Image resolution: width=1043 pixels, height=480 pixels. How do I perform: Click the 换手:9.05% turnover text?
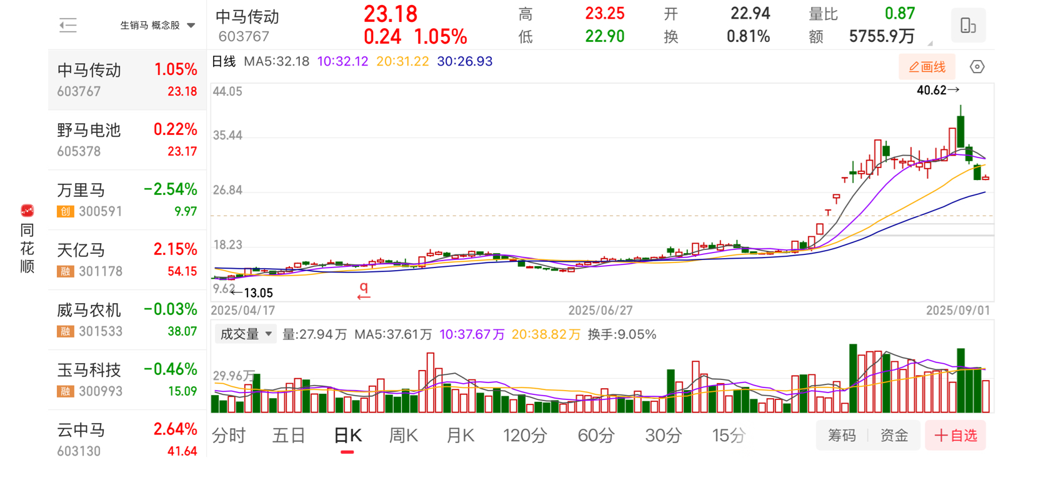(622, 334)
